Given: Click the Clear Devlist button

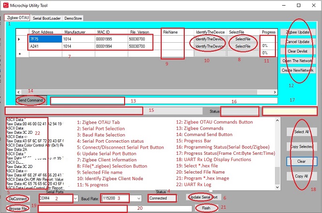Looking at the screenshot, I should coord(298,51).
